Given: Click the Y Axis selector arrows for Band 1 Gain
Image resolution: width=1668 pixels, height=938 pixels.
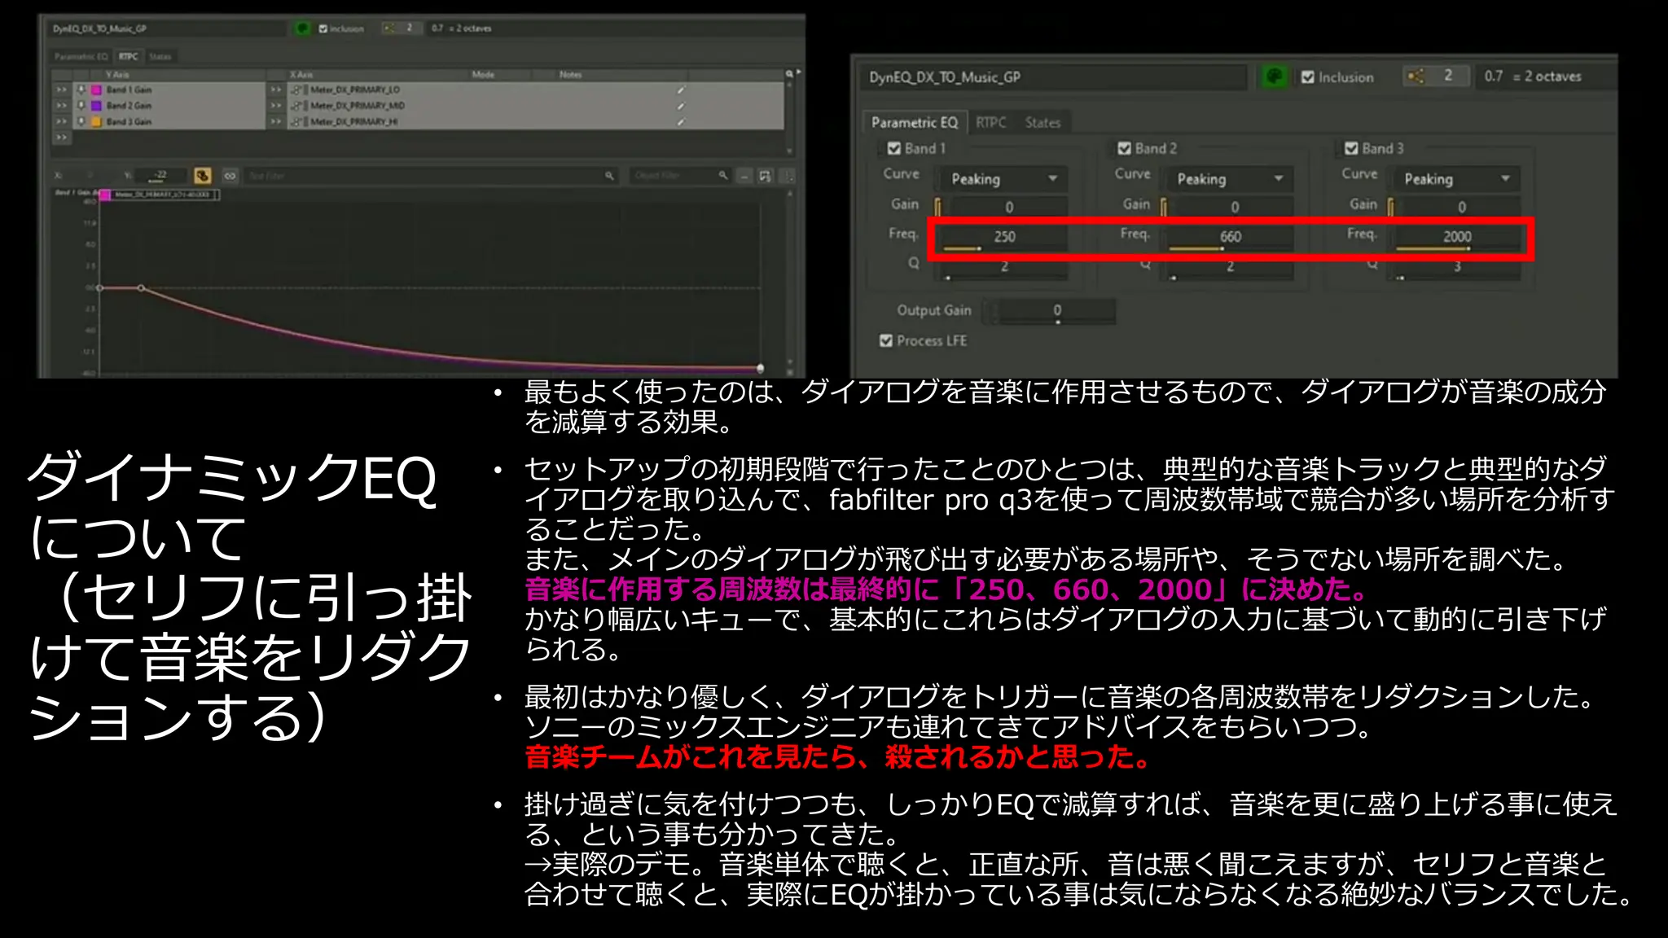Looking at the screenshot, I should coord(62,90).
